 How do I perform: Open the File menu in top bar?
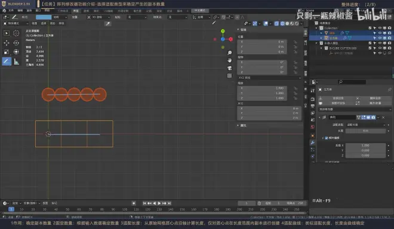(11, 11)
